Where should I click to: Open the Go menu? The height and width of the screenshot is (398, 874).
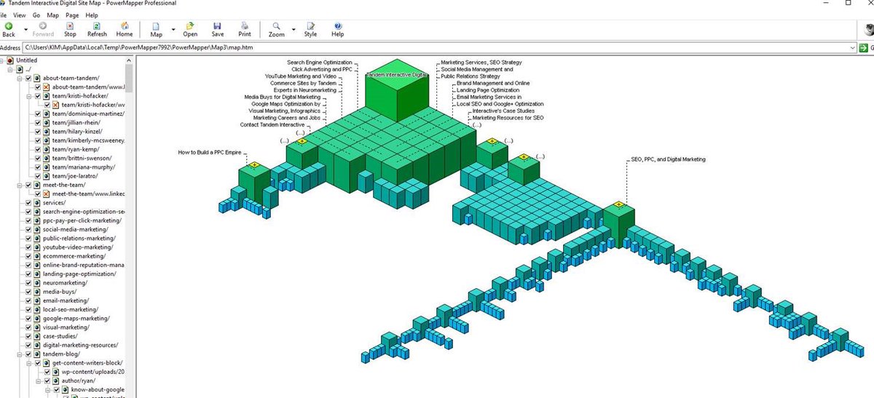36,15
